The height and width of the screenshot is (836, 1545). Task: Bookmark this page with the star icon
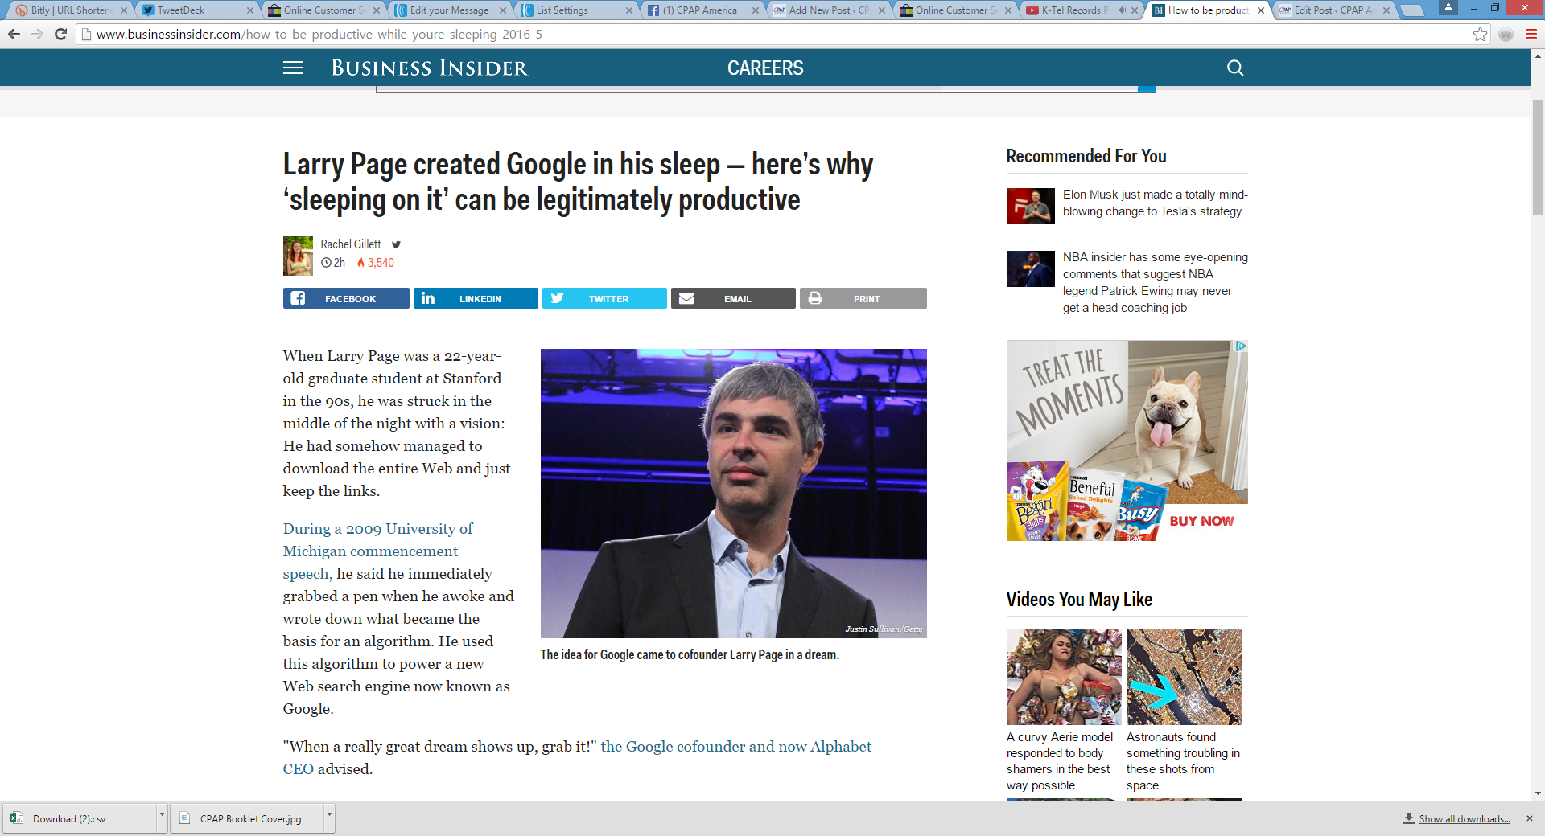pos(1480,35)
